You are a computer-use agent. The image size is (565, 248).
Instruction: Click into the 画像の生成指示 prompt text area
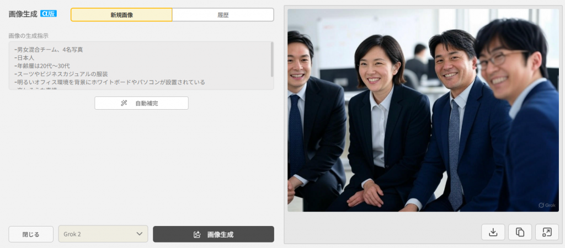click(x=141, y=66)
